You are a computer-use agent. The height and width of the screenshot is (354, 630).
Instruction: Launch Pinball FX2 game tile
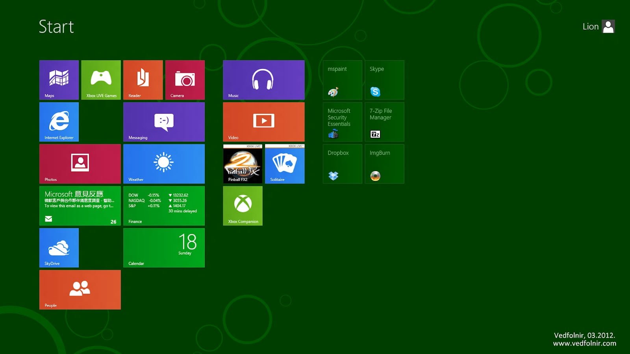(x=243, y=164)
